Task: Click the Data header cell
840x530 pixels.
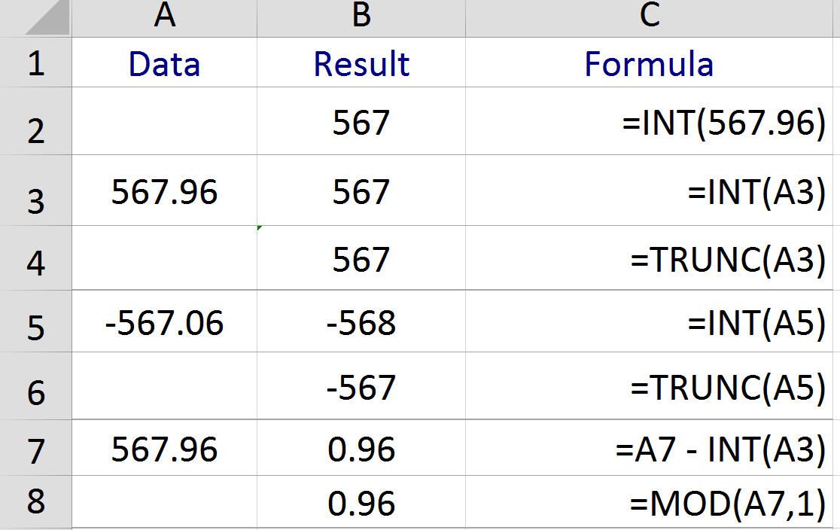Action: click(x=165, y=62)
